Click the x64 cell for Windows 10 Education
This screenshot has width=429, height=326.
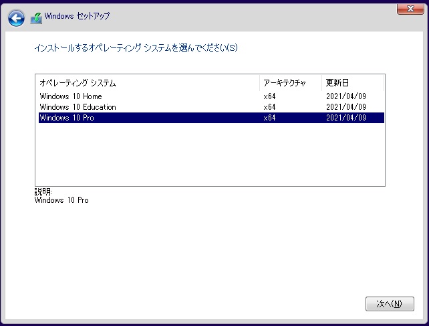(x=269, y=107)
